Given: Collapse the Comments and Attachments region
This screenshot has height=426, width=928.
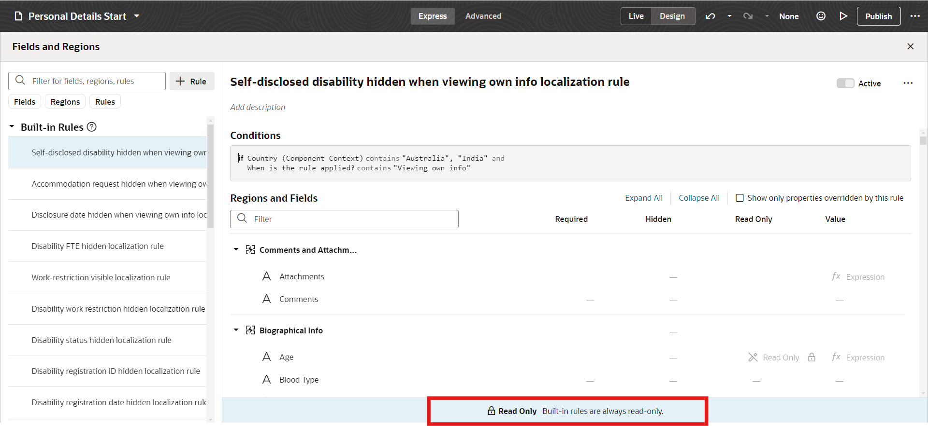Looking at the screenshot, I should [x=236, y=249].
